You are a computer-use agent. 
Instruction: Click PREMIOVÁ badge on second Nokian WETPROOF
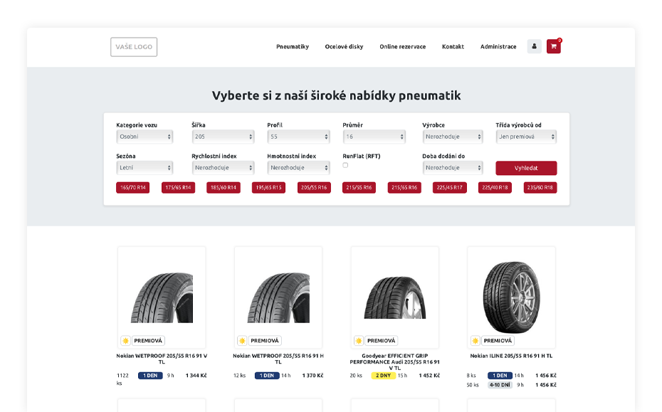(x=265, y=341)
